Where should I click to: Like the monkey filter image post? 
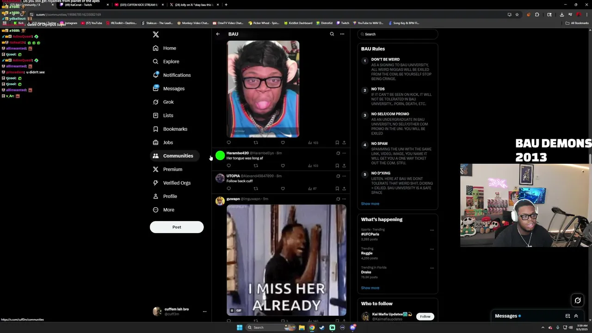[x=283, y=142]
